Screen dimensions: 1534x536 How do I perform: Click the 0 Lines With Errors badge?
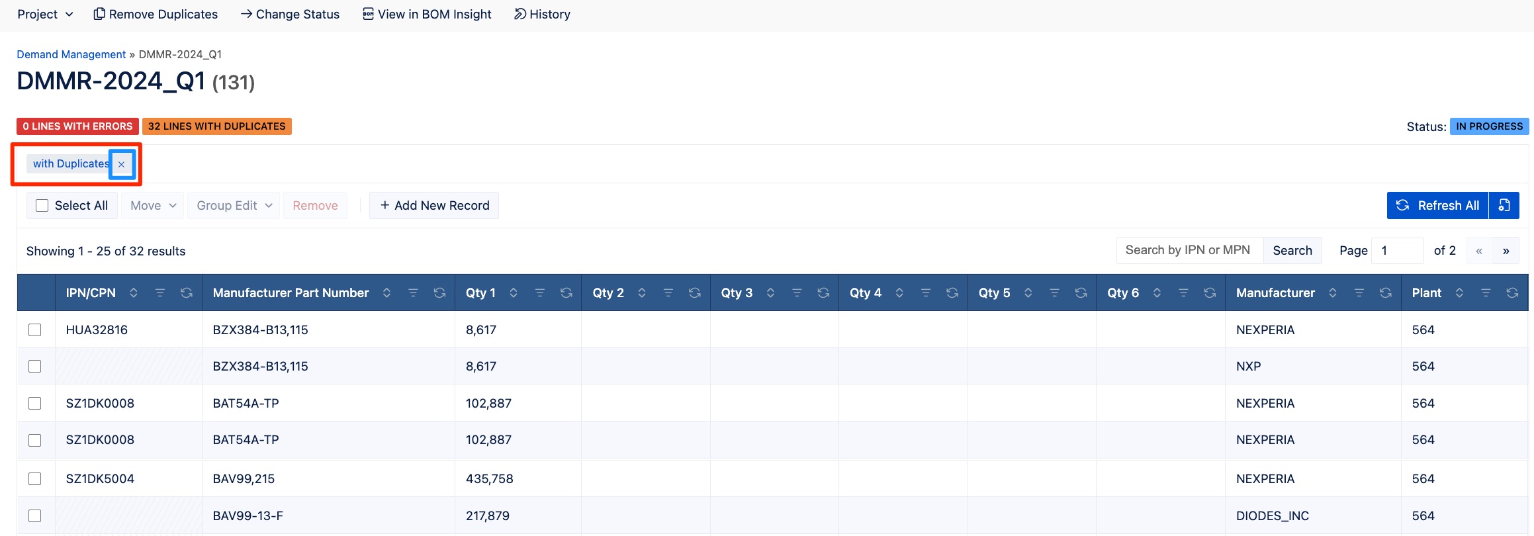77,126
